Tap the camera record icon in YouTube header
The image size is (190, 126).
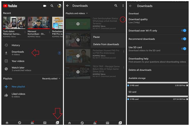point(45,6)
